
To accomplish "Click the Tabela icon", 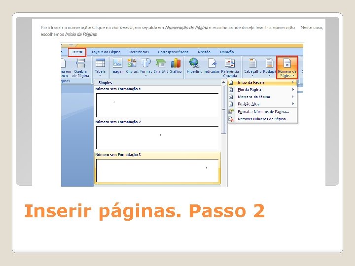I will coord(100,63).
